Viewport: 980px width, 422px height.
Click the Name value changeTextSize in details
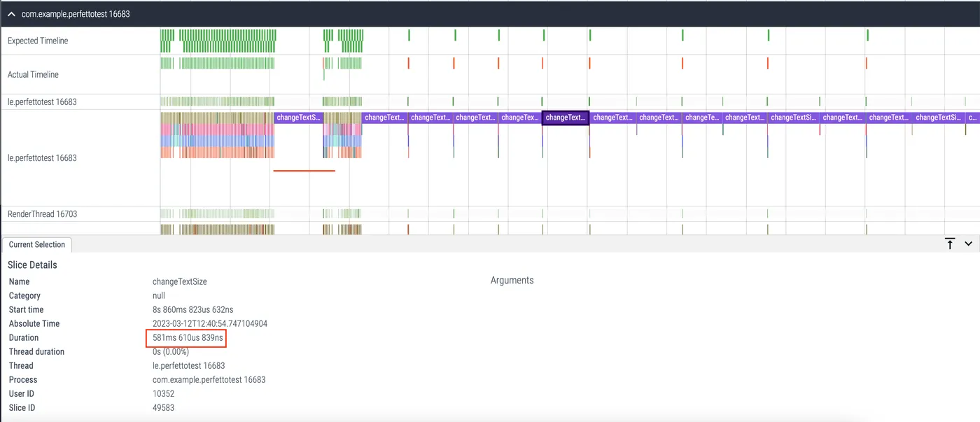click(179, 281)
